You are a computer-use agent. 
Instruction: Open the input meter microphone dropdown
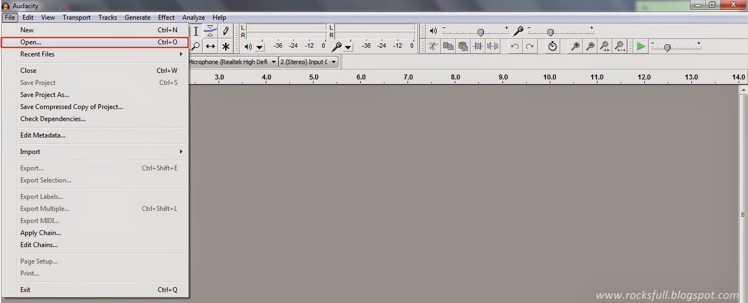pyautogui.click(x=348, y=47)
